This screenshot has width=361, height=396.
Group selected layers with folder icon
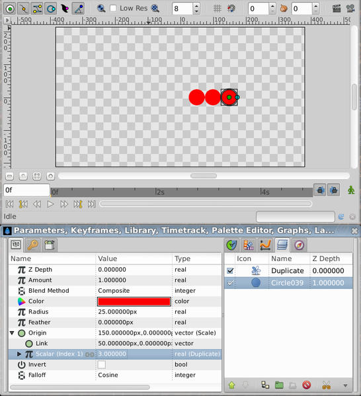coord(279,385)
